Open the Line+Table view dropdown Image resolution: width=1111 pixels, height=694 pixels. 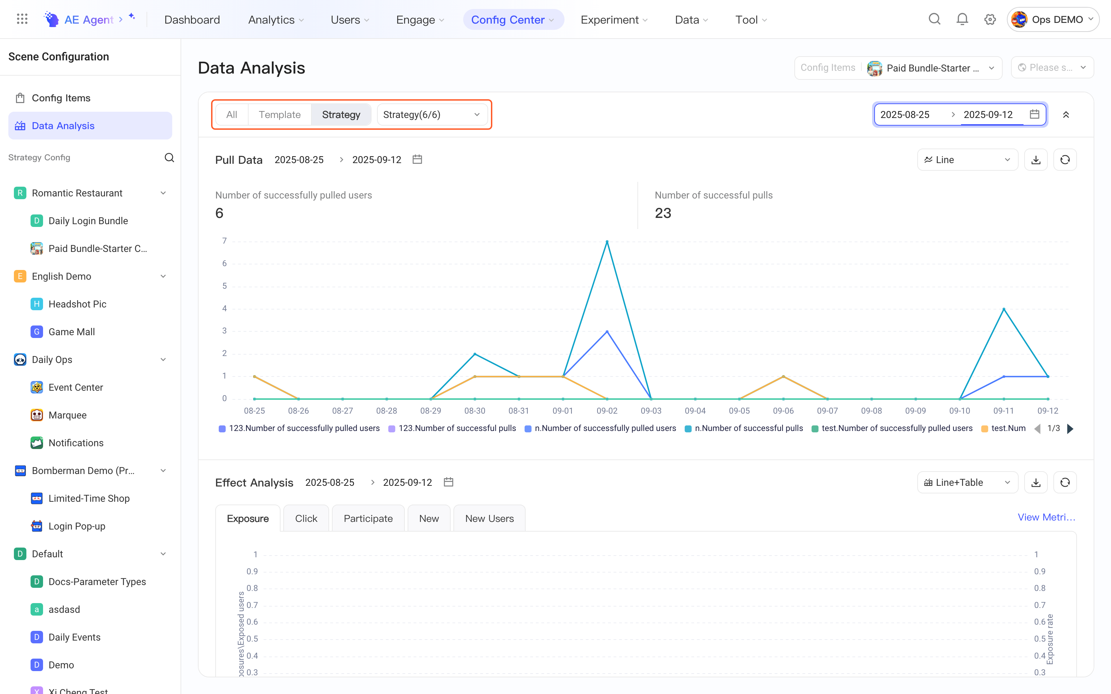point(967,482)
